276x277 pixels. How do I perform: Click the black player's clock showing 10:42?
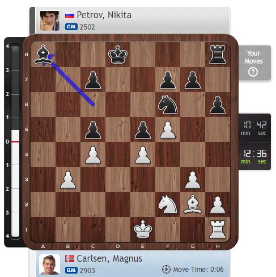click(254, 128)
